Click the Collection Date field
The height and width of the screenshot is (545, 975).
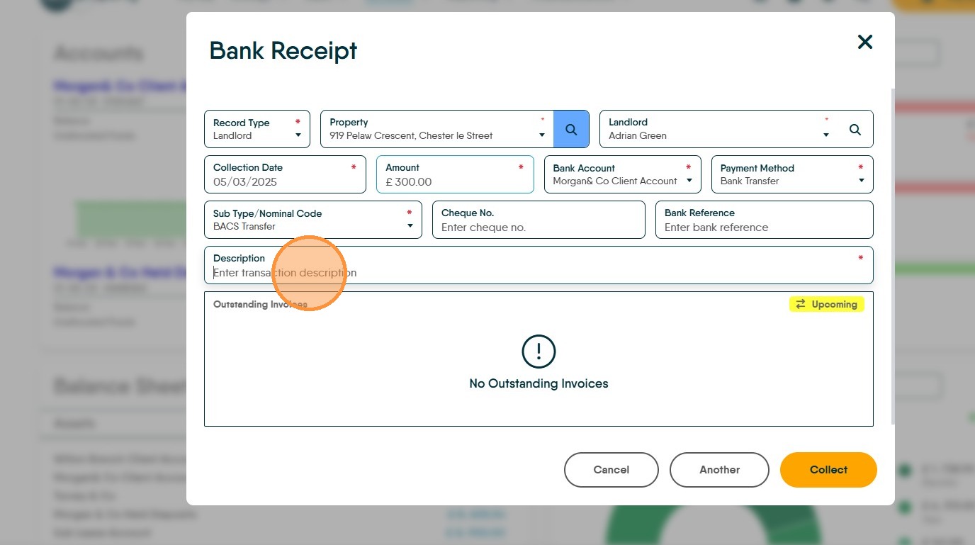[286, 174]
